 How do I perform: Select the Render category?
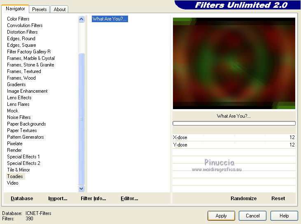pyautogui.click(x=14, y=150)
